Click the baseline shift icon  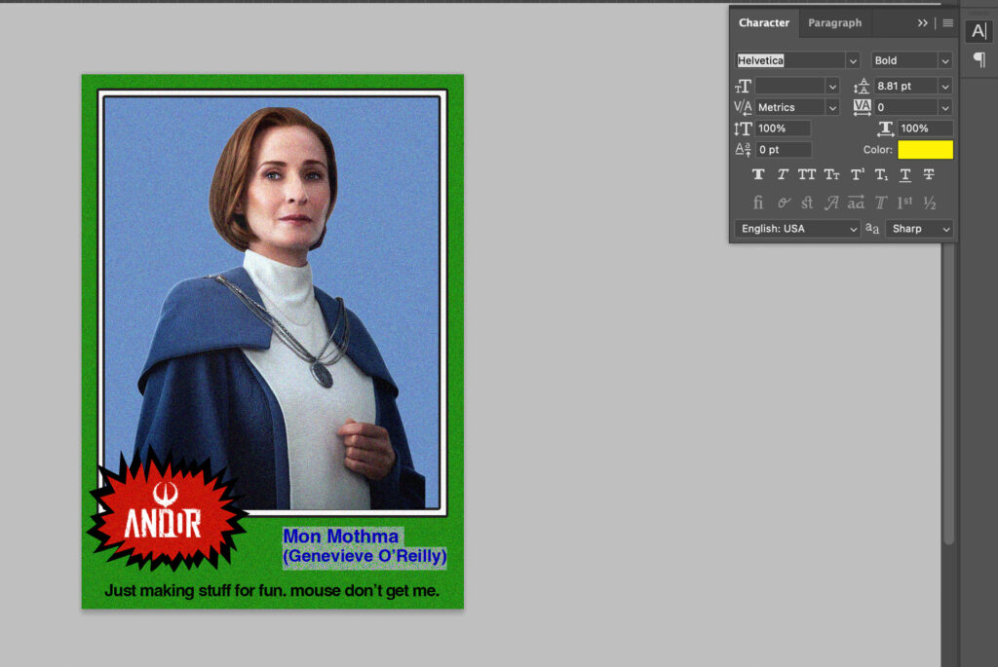pos(743,150)
